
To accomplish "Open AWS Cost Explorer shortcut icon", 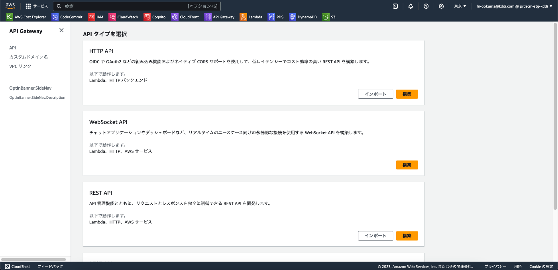I will pyautogui.click(x=10, y=17).
